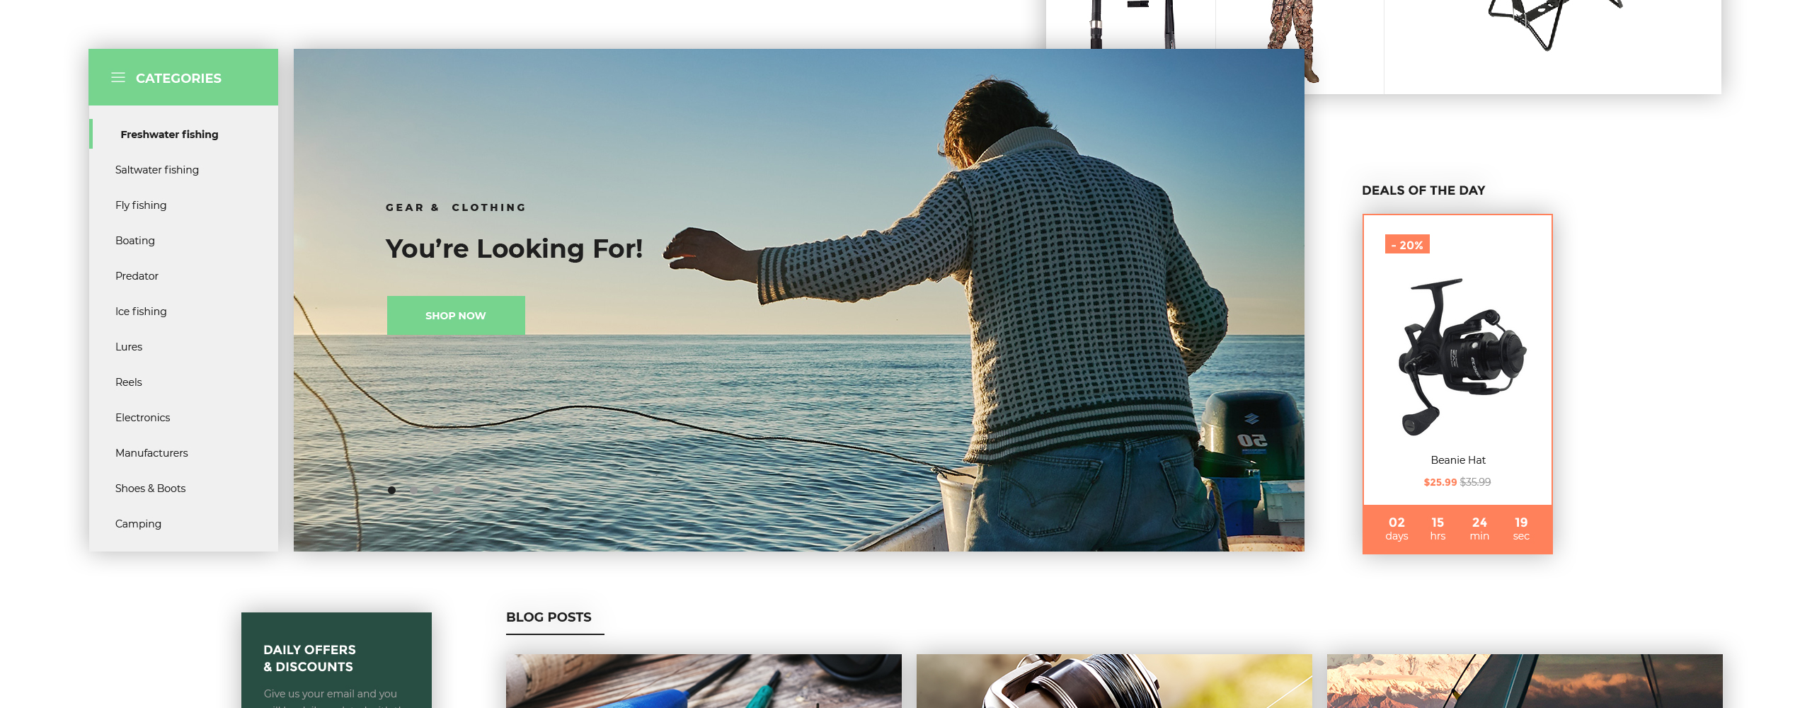Open the blog post with reel photo
This screenshot has width=1812, height=708.
[x=1114, y=681]
